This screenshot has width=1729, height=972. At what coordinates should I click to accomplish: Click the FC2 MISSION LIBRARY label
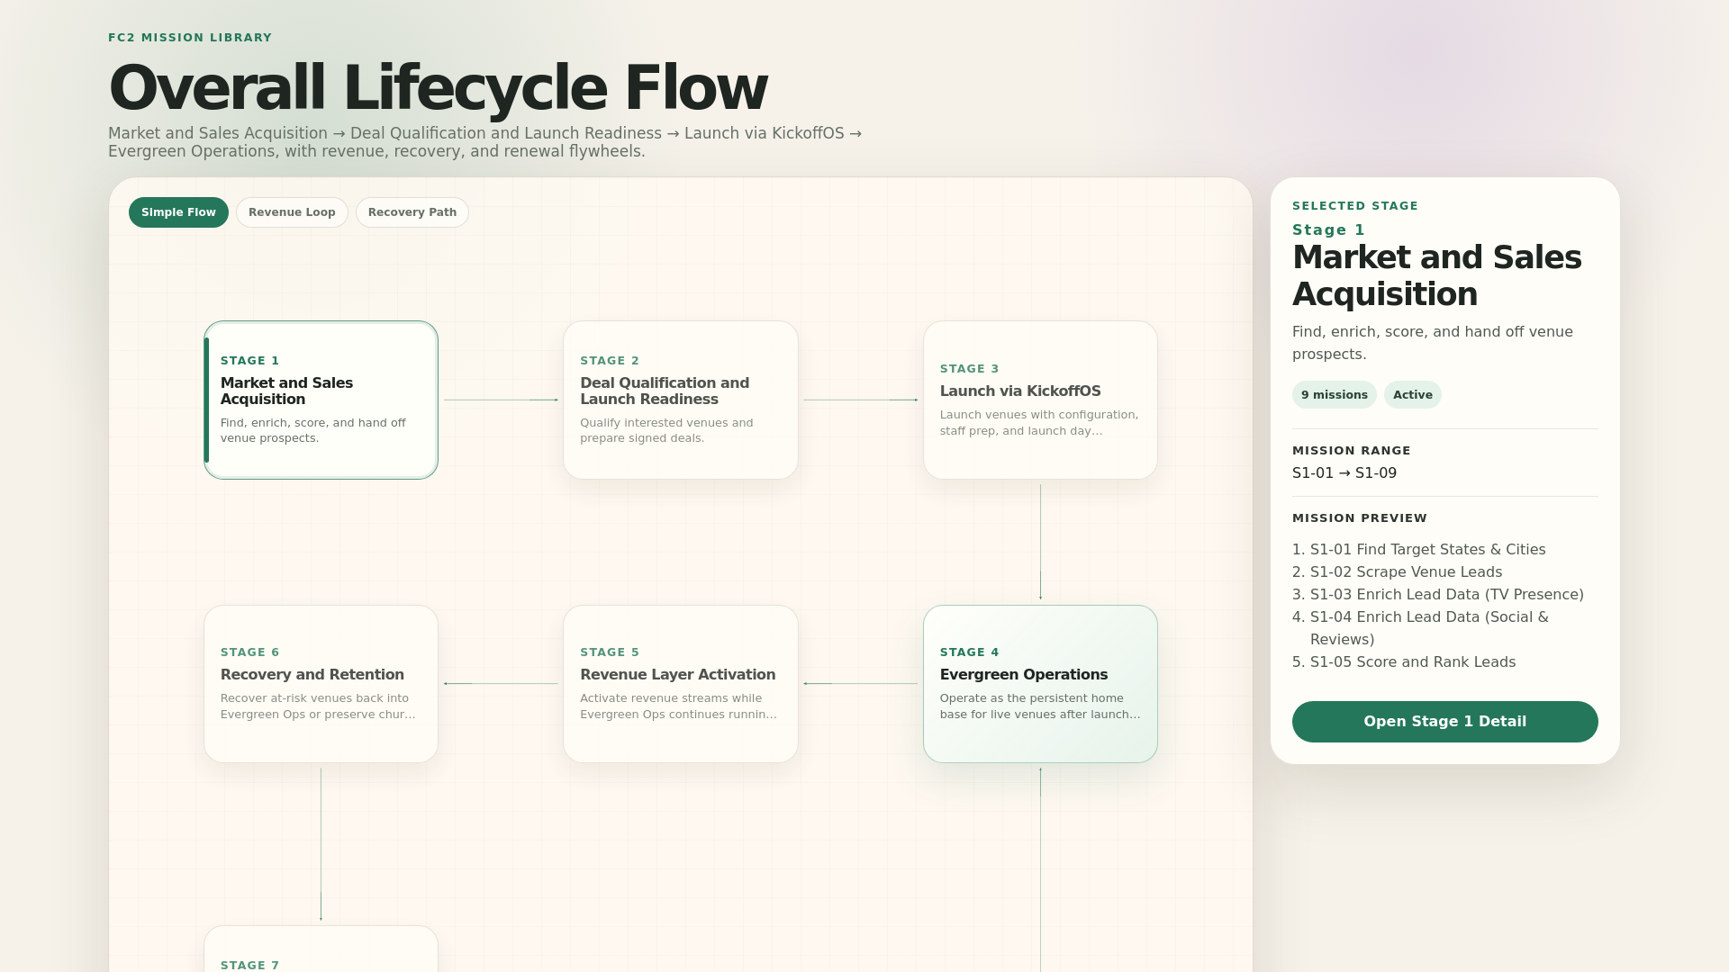(190, 38)
